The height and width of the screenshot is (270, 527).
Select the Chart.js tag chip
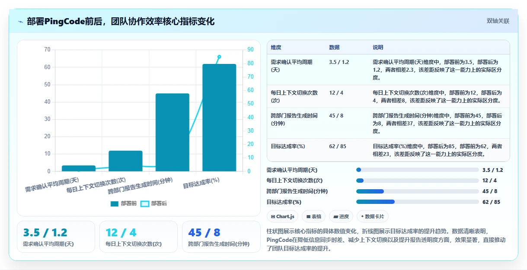pyautogui.click(x=282, y=216)
